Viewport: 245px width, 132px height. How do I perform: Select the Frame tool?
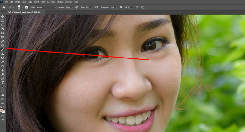pyautogui.click(x=3, y=37)
